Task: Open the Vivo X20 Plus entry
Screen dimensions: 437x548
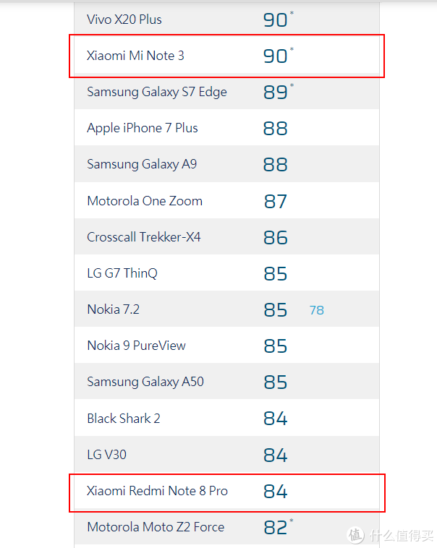Action: pos(124,20)
